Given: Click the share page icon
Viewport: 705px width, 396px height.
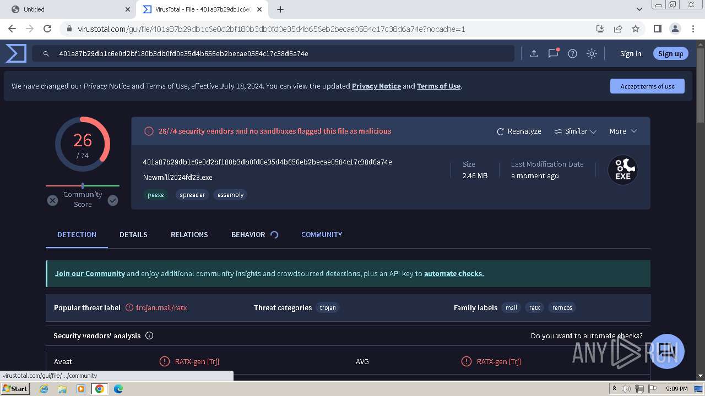Looking at the screenshot, I should pyautogui.click(x=618, y=29).
